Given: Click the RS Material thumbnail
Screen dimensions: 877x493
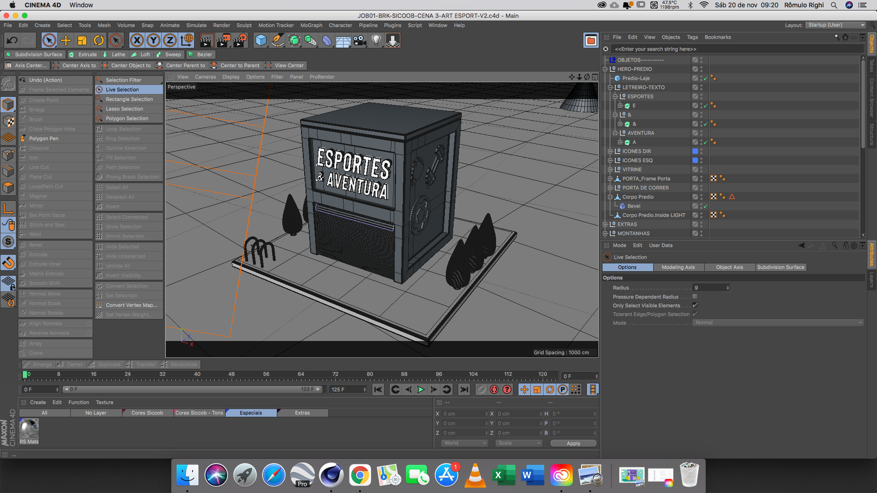Looking at the screenshot, I should [29, 429].
